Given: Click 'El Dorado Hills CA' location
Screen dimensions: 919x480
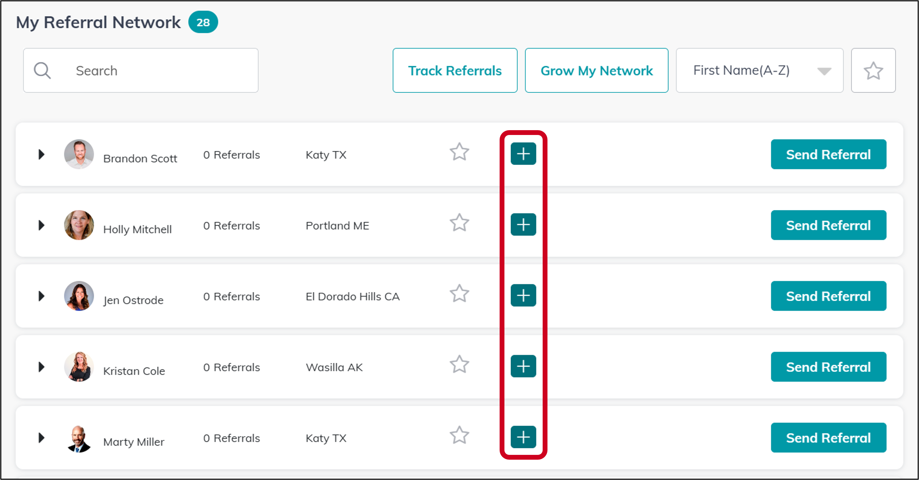Looking at the screenshot, I should point(353,296).
